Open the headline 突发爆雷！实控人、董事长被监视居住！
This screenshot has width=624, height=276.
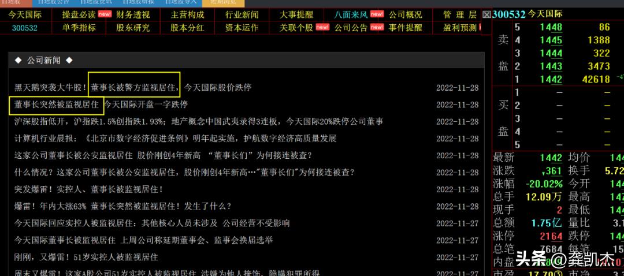click(89, 190)
